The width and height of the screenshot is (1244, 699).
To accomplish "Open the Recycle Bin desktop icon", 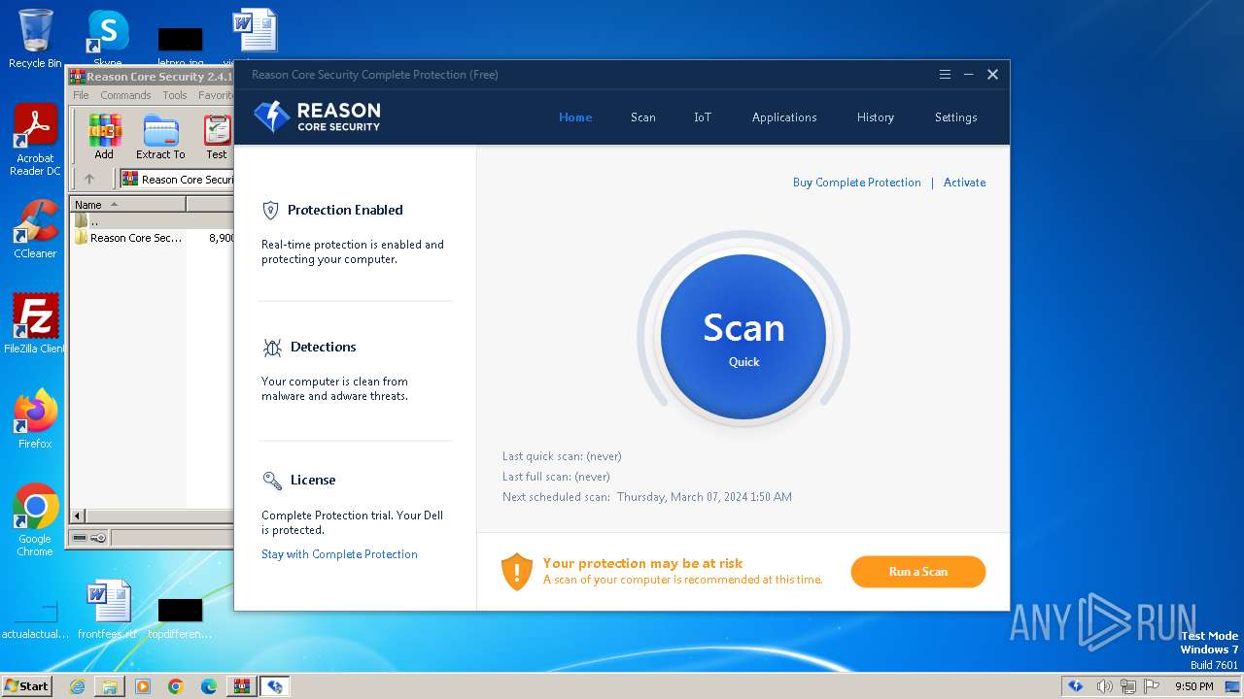I will pos(35,39).
